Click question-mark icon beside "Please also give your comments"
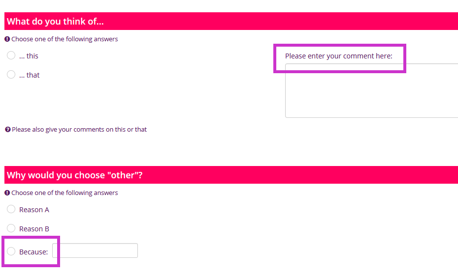458x278 pixels. click(x=8, y=130)
